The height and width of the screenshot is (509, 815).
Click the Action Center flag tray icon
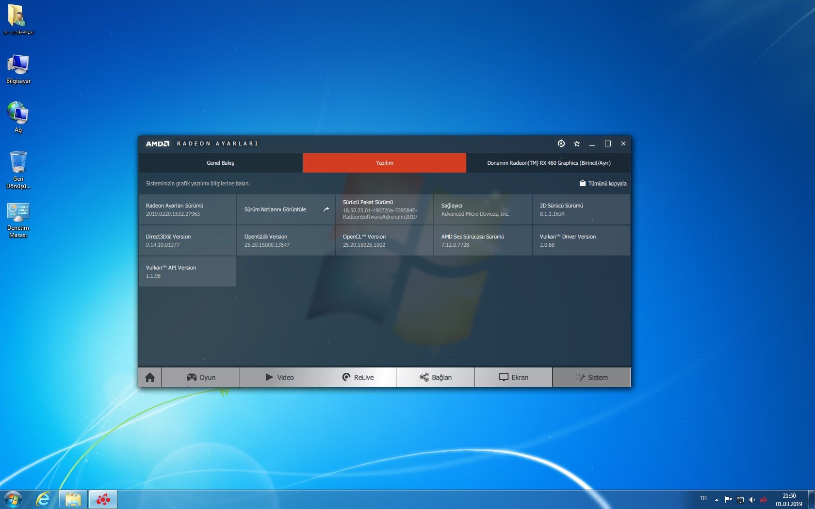(728, 499)
